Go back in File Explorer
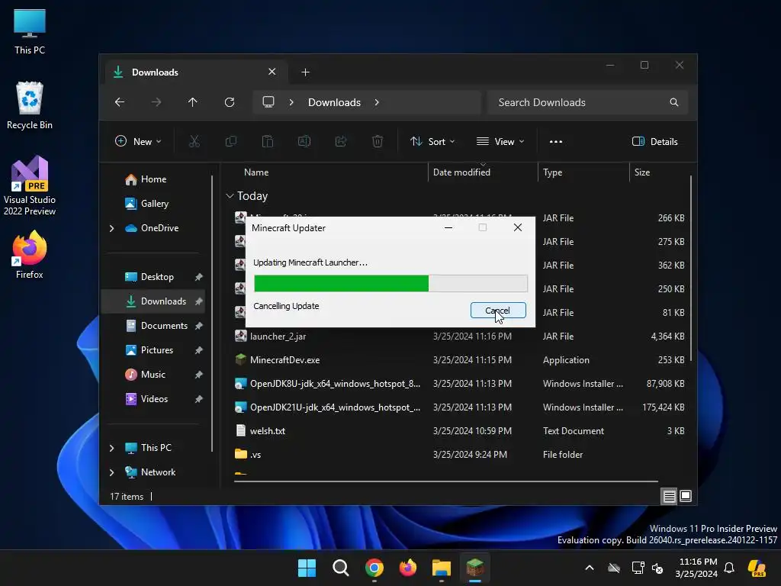Screen dimensions: 781x586 (120, 102)
